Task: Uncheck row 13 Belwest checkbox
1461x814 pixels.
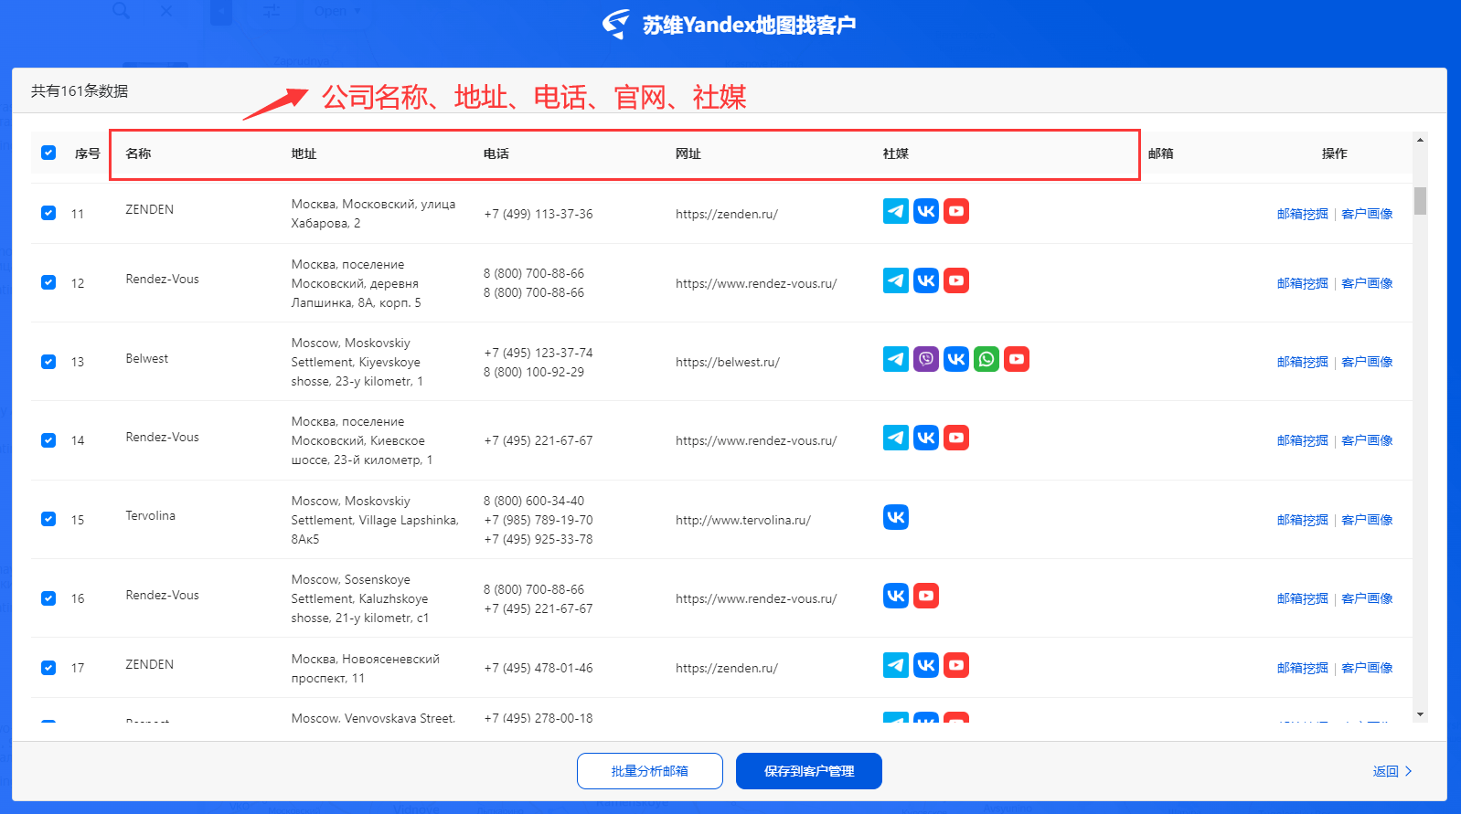Action: [48, 362]
